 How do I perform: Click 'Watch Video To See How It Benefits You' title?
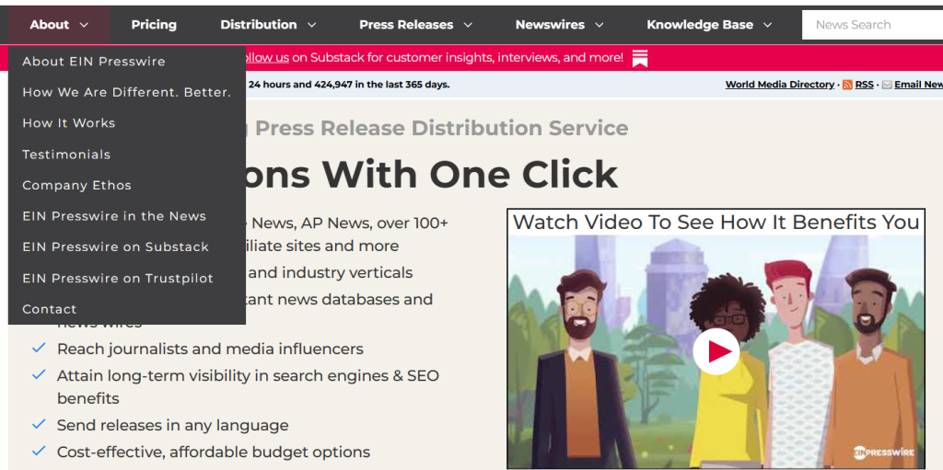pyautogui.click(x=716, y=223)
